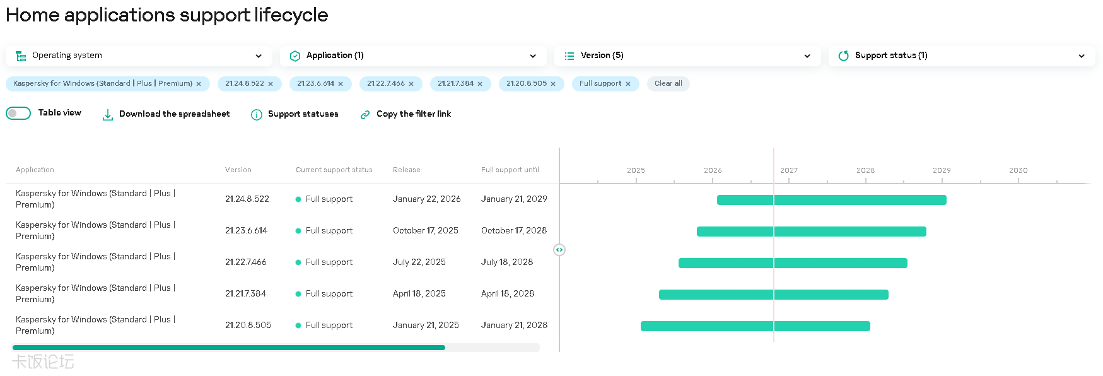Viewport: 1103px width, 376px height.
Task: Click the timeline bar for version 21.21.7.384
Action: pyautogui.click(x=774, y=295)
